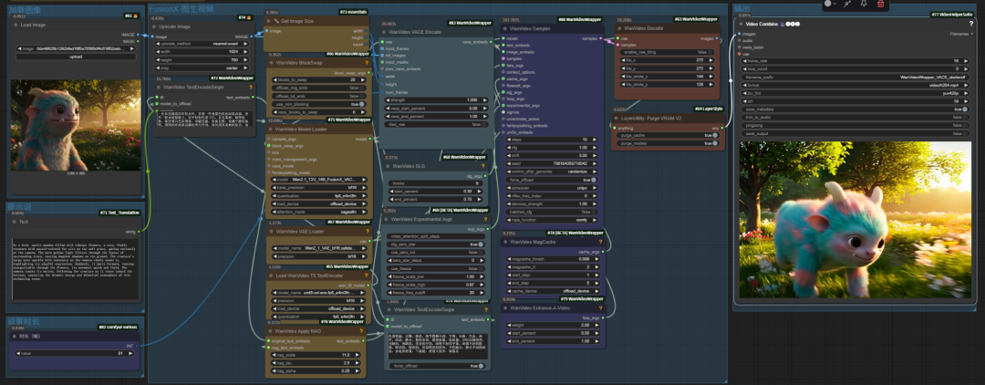Decrease nag_scale in WanVideo Apply NAG
Image resolution: width=985 pixels, height=385 pixels.
click(x=272, y=355)
